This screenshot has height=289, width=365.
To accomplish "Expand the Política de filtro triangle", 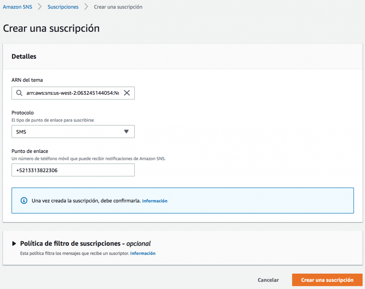I will point(14,244).
